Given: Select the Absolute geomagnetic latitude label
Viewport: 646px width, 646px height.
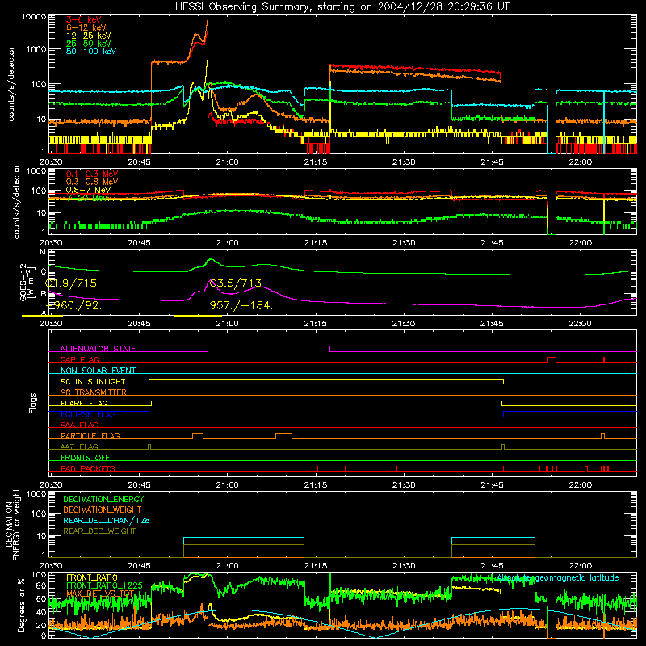Looking at the screenshot, I should (x=558, y=577).
